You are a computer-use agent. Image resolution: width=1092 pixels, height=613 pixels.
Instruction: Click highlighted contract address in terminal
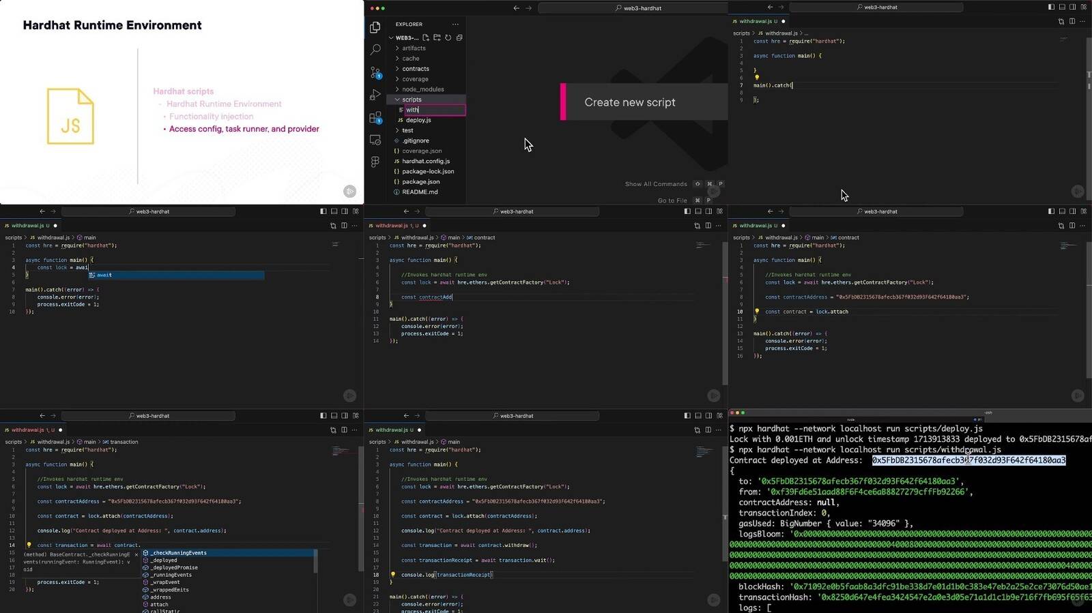pyautogui.click(x=968, y=460)
